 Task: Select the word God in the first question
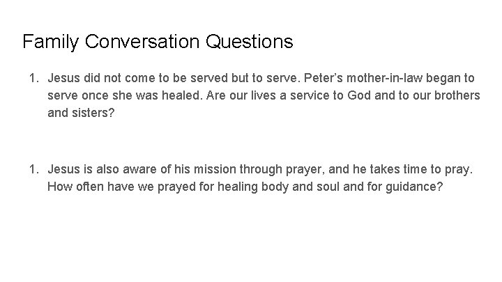[359, 95]
